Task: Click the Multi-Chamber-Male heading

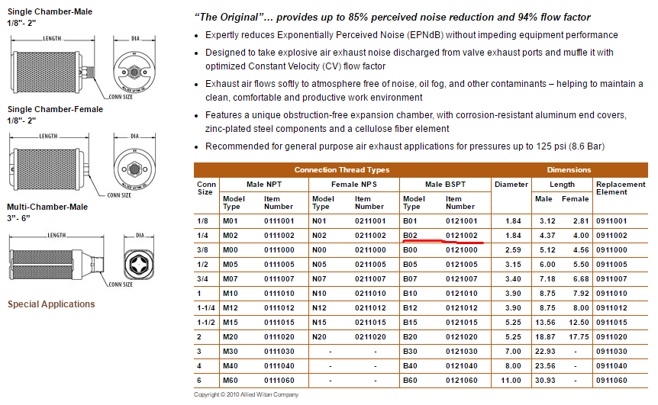Action: click(x=47, y=207)
